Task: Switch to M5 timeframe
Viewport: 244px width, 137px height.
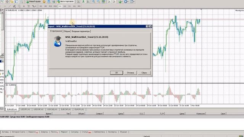Action: (x=45, y=6)
